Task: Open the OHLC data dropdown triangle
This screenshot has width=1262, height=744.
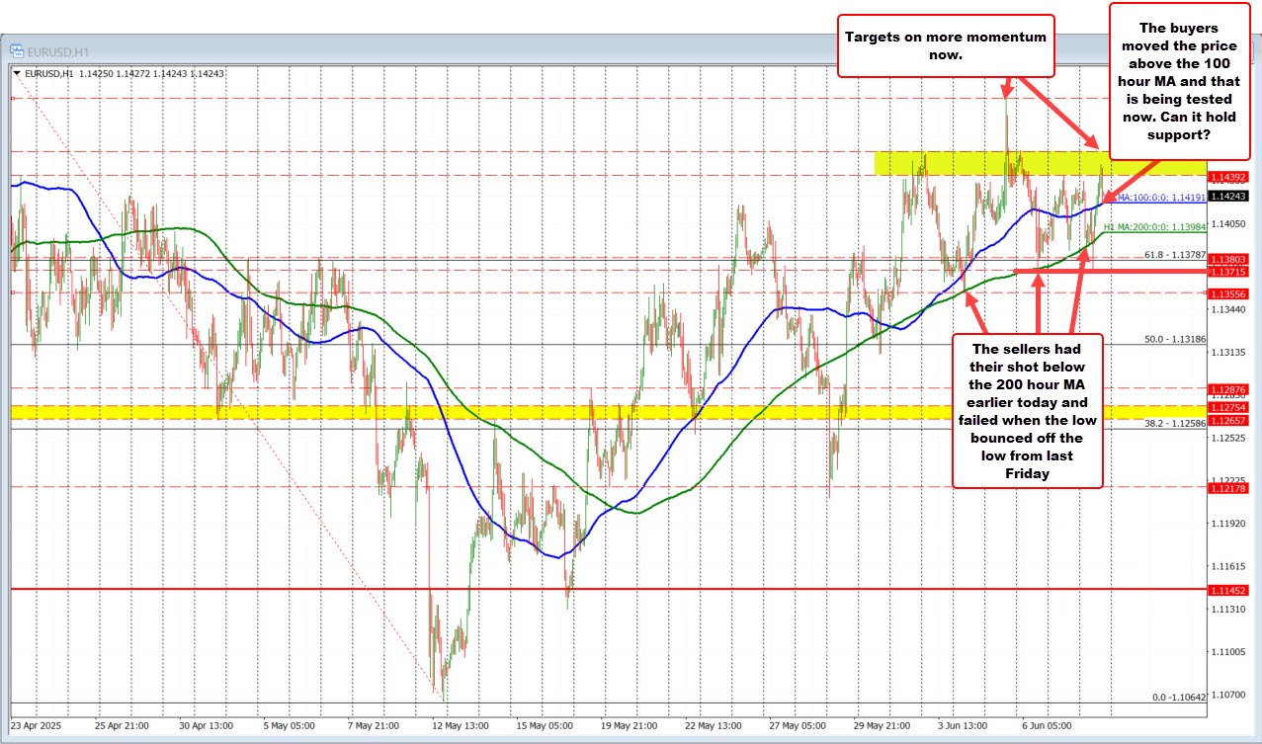Action: [x=18, y=72]
